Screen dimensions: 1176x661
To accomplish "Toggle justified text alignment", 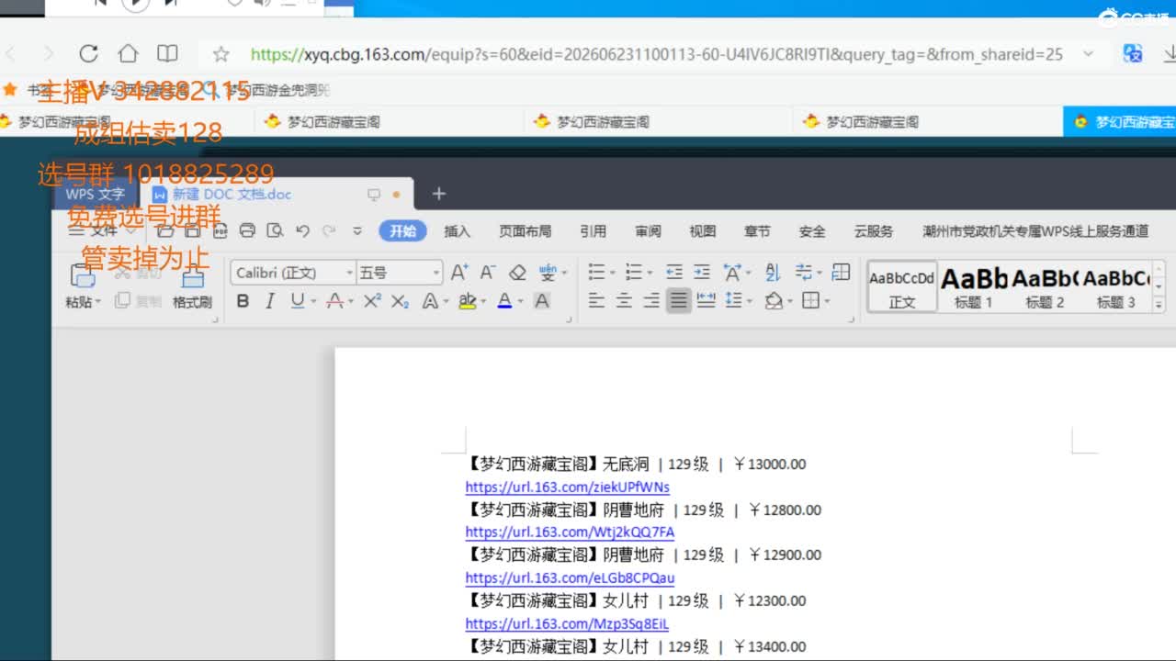I will [679, 301].
